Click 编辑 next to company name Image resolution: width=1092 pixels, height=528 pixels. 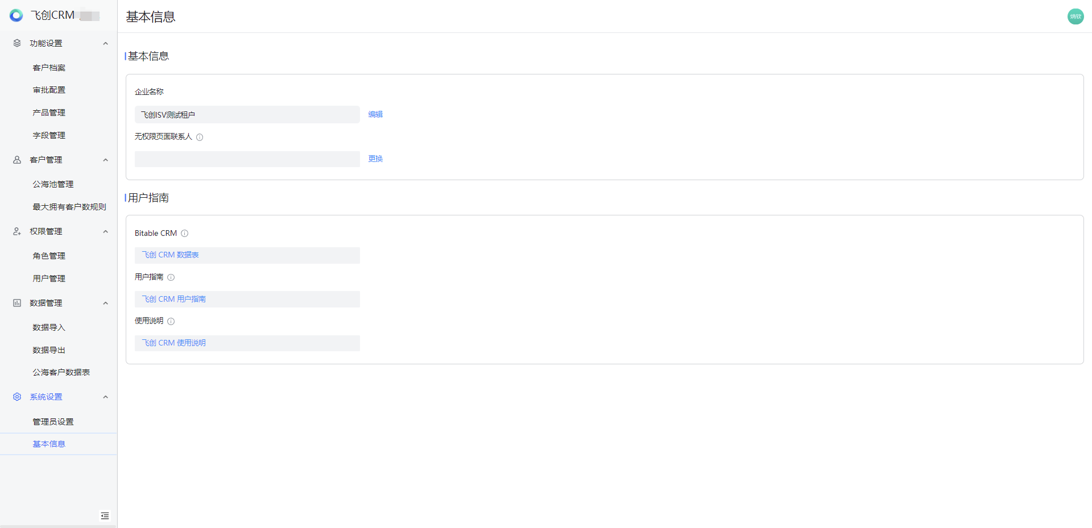[375, 114]
